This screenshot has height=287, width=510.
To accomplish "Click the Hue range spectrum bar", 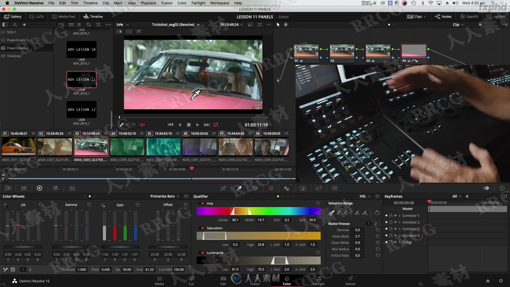I will click(x=258, y=211).
